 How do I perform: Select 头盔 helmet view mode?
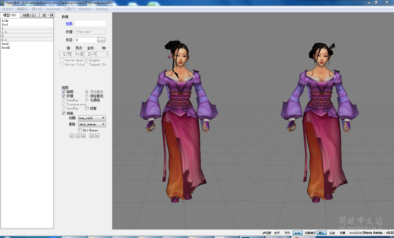coord(332,233)
